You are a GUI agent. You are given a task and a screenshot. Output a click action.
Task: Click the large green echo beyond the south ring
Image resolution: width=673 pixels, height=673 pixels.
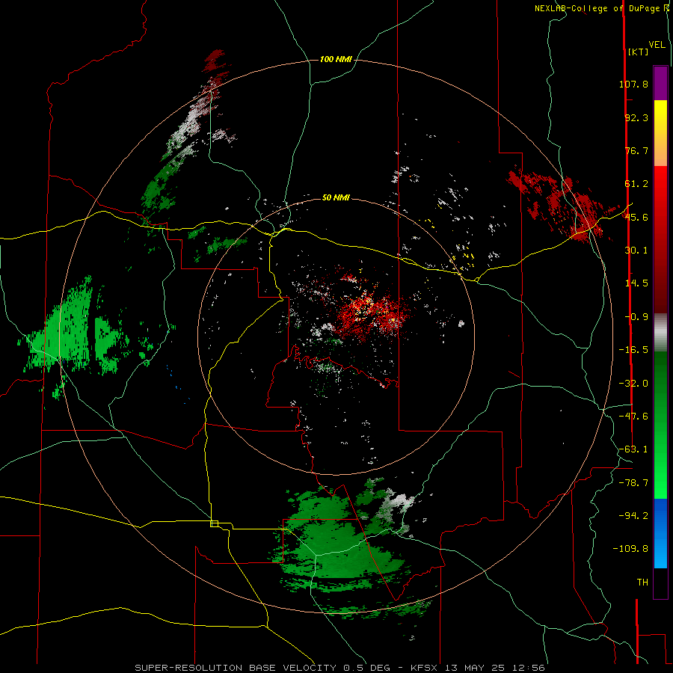(x=339, y=541)
